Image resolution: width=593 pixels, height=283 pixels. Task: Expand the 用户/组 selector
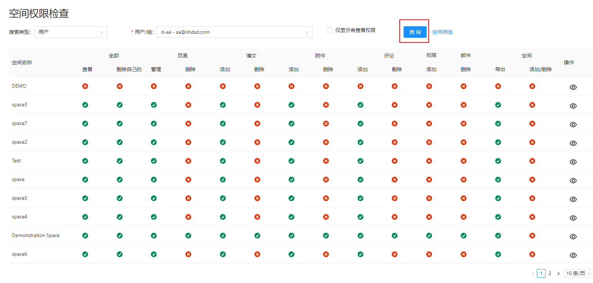(234, 32)
